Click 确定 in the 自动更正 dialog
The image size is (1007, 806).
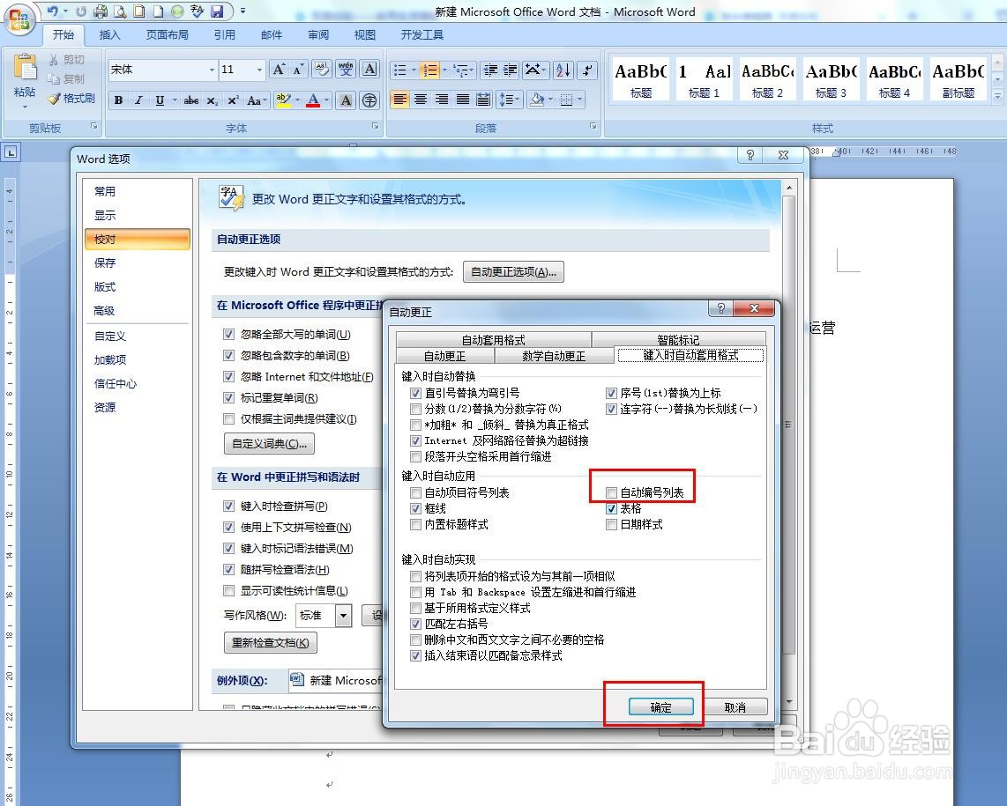[660, 707]
